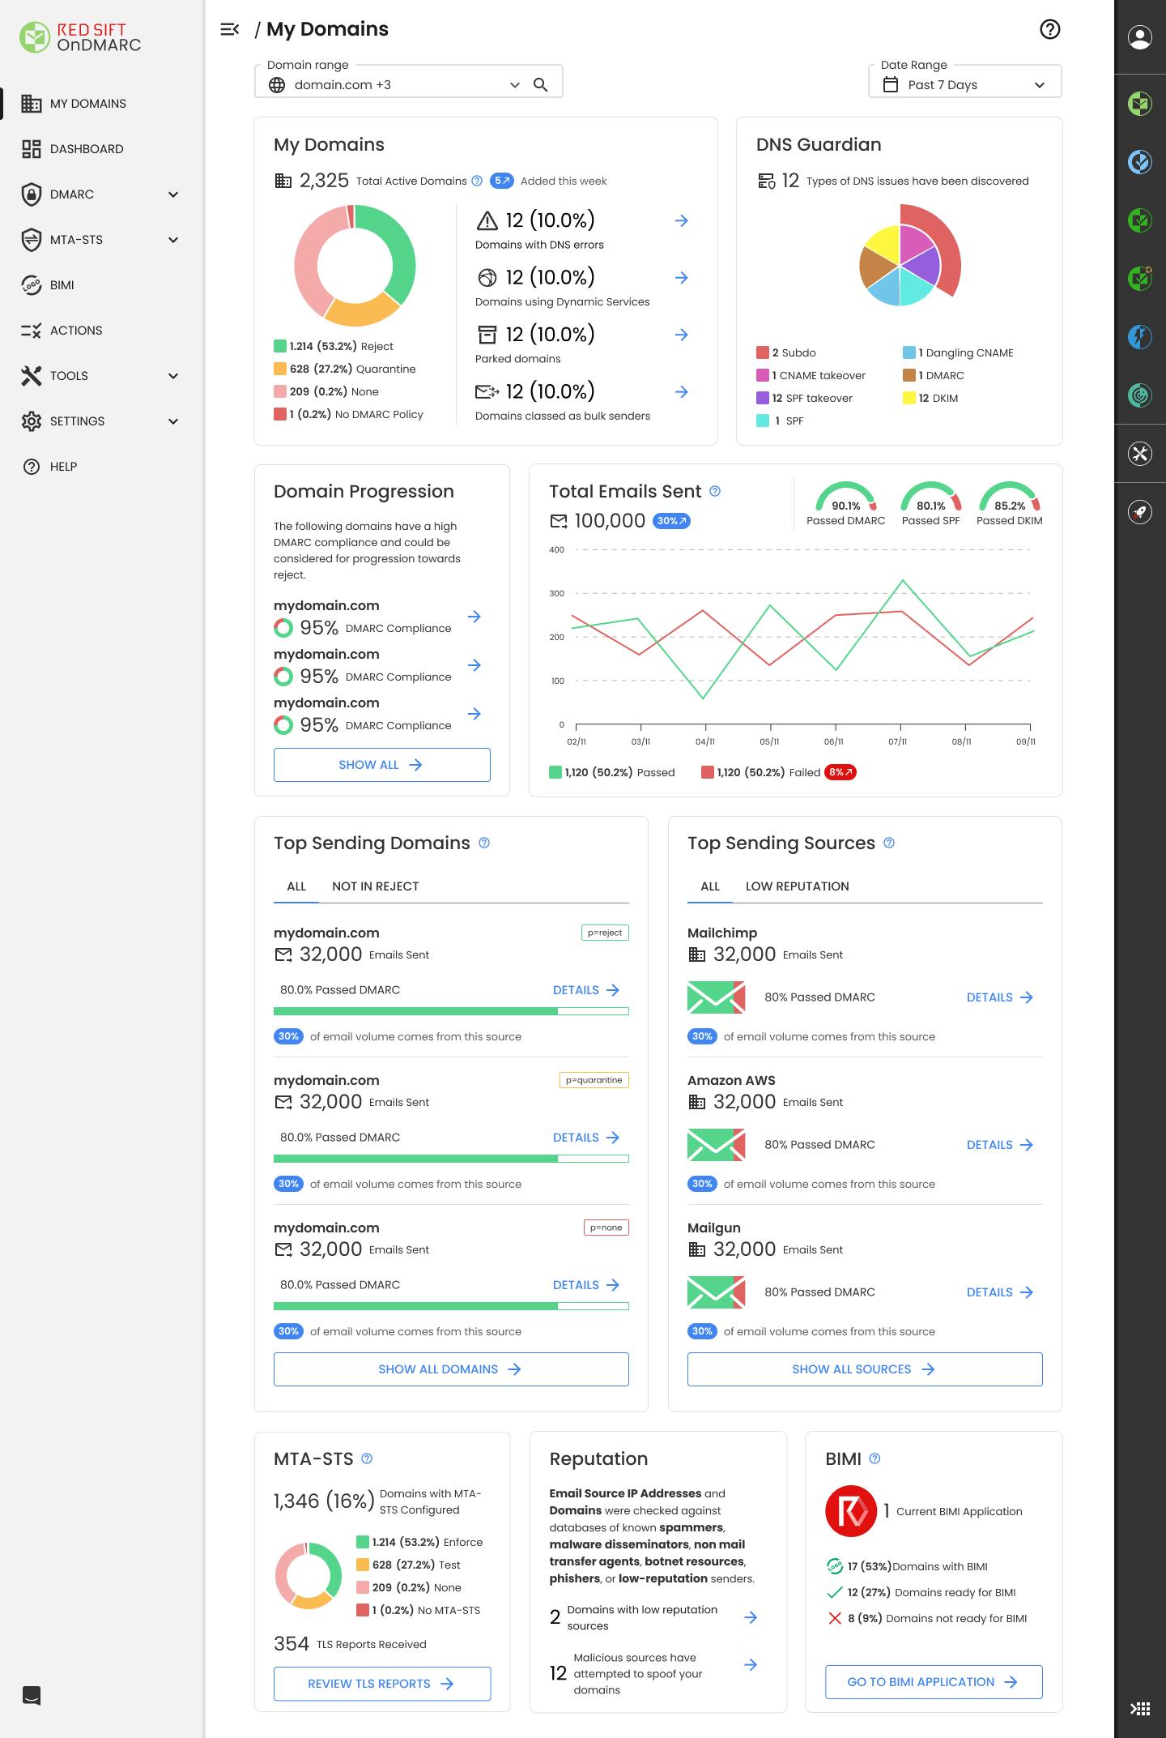
Task: Click the info icon beside the BIMI heading
Action: pyautogui.click(x=874, y=1458)
